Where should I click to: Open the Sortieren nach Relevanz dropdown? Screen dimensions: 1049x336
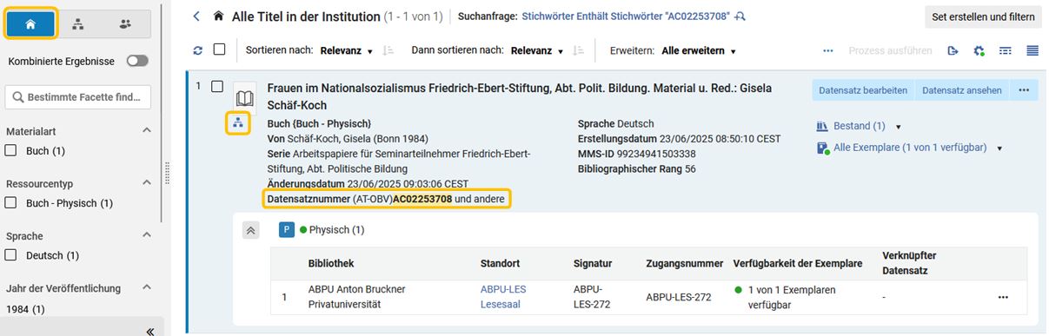tap(347, 51)
